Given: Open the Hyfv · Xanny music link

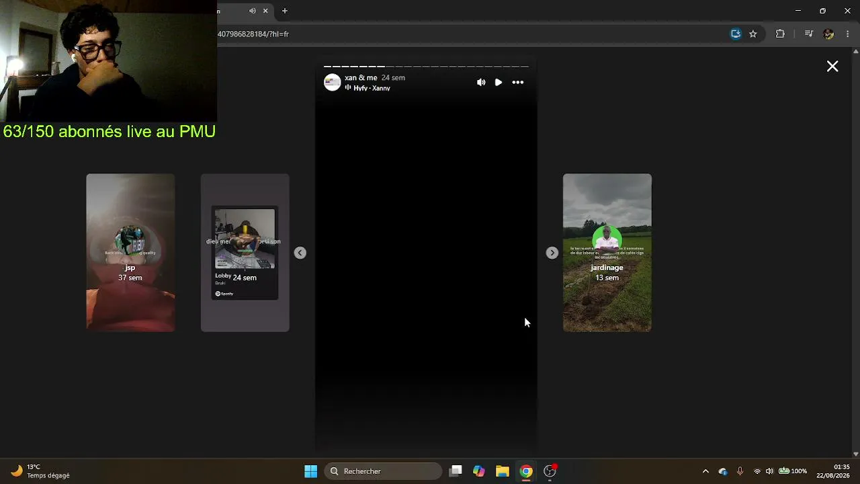Looking at the screenshot, I should 372,88.
